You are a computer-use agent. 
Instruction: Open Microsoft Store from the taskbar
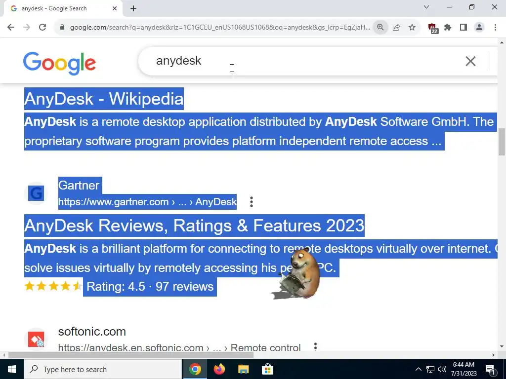267,369
